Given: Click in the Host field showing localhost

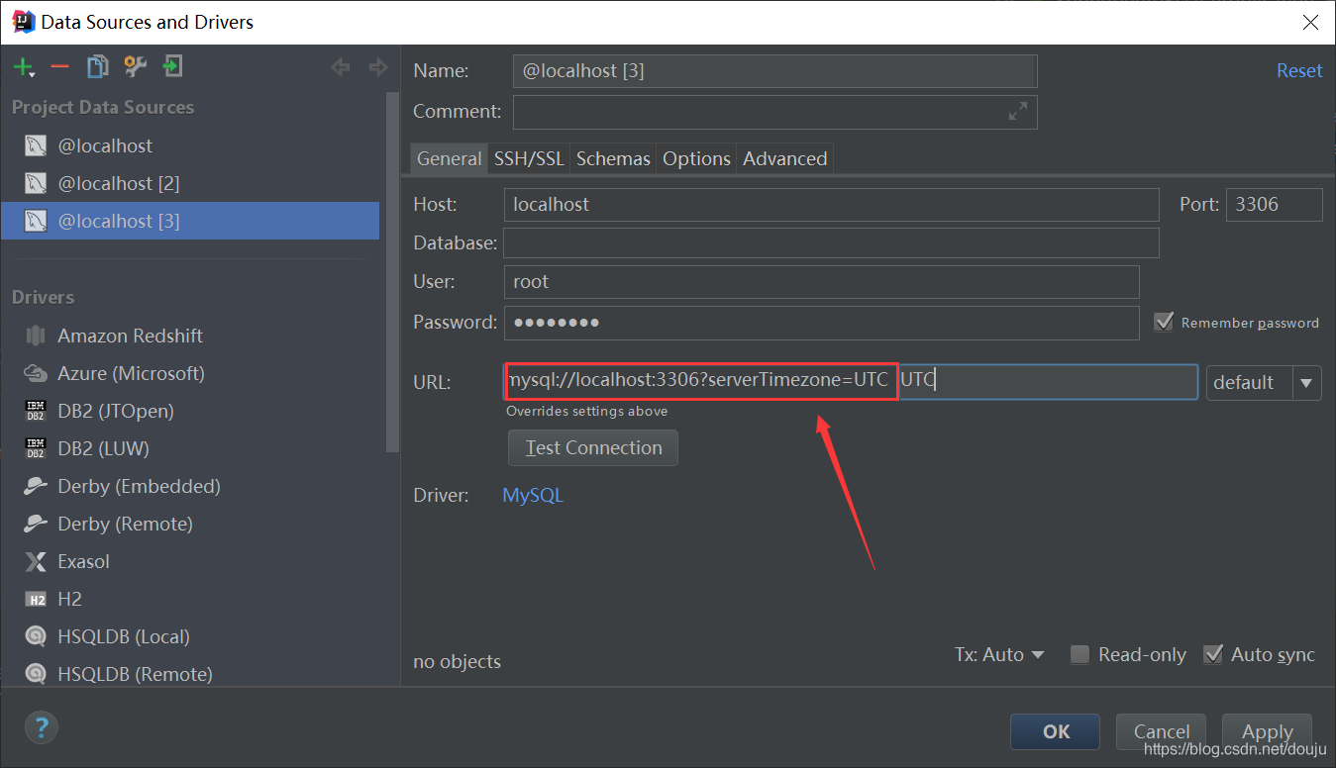Looking at the screenshot, I should click(831, 205).
